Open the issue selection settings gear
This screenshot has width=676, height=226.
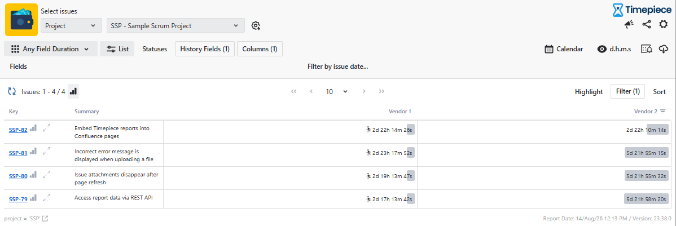[x=256, y=26]
